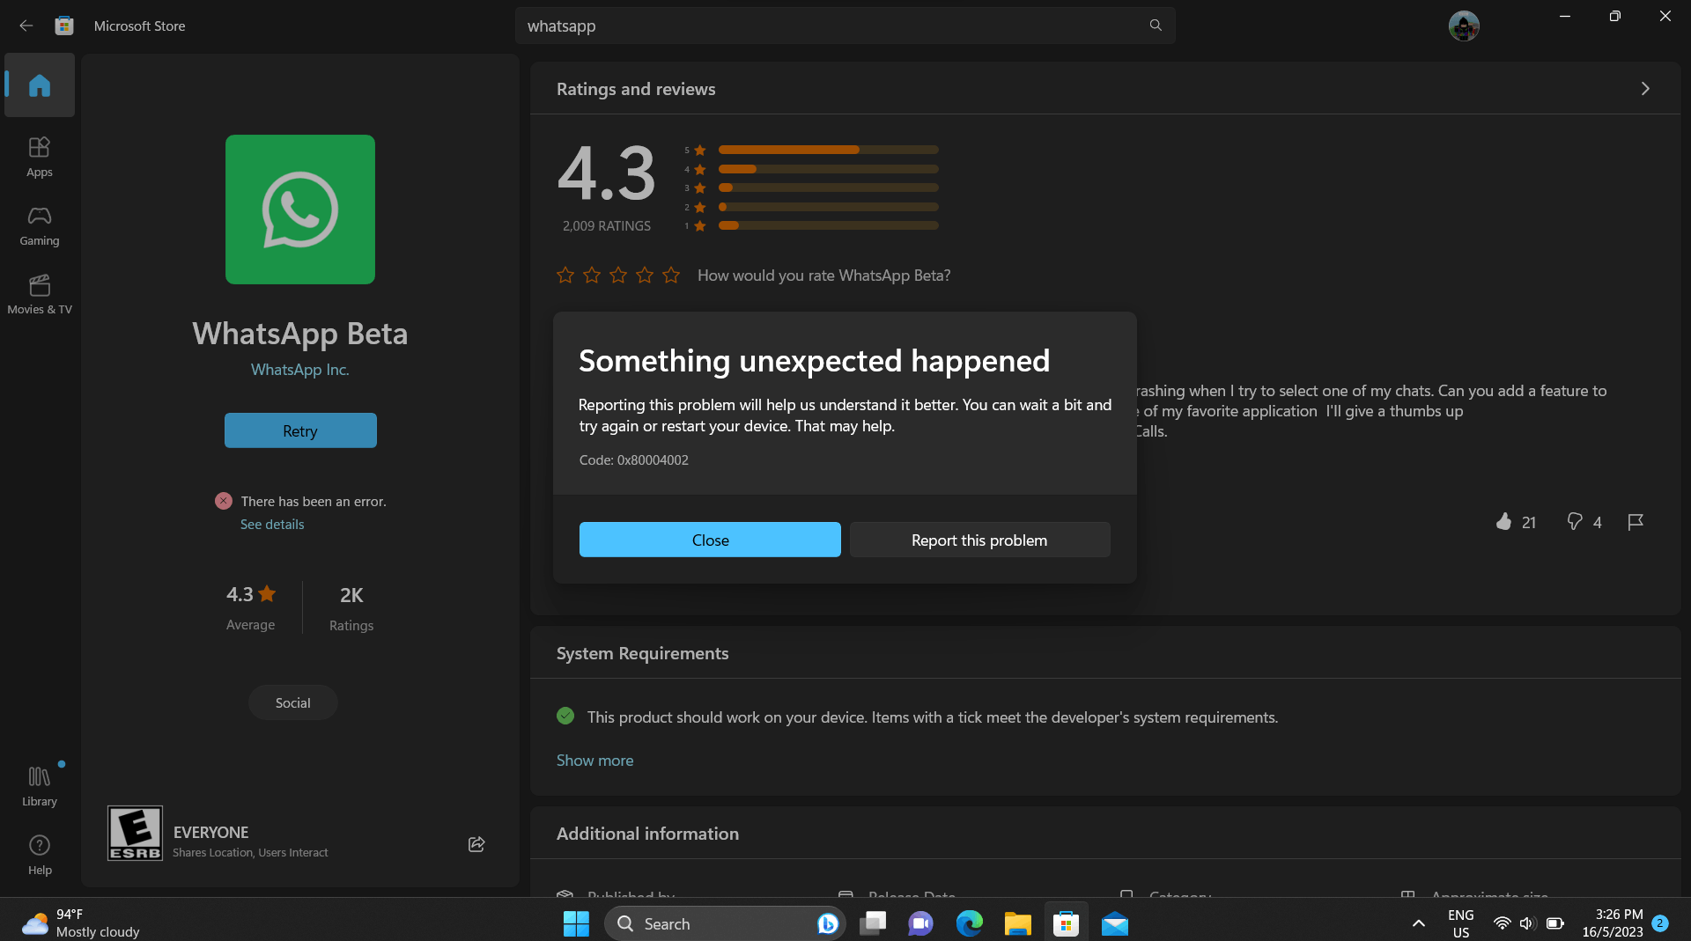
Task: Open Help in the sidebar
Action: (x=40, y=855)
